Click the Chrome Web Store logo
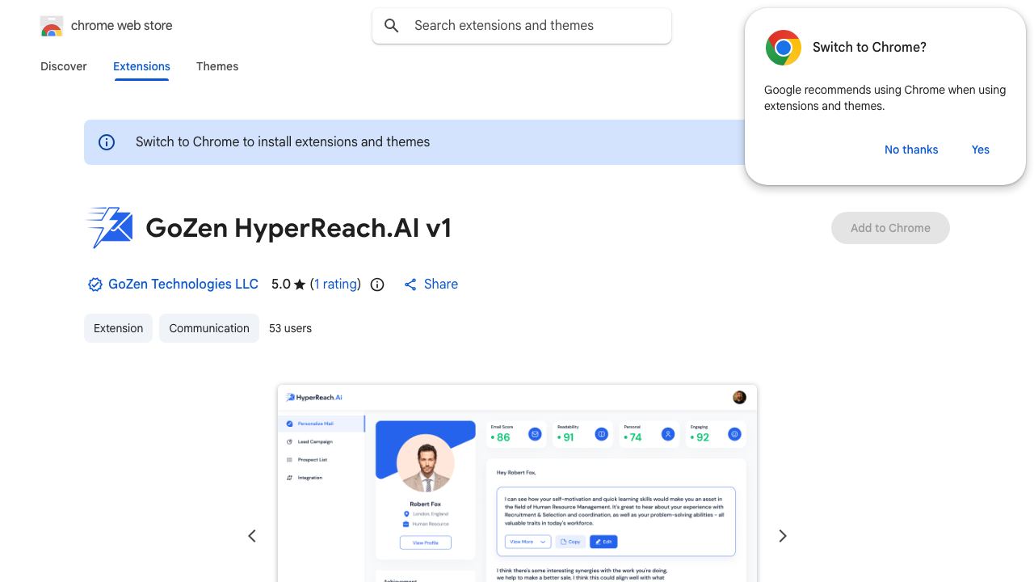 52,26
